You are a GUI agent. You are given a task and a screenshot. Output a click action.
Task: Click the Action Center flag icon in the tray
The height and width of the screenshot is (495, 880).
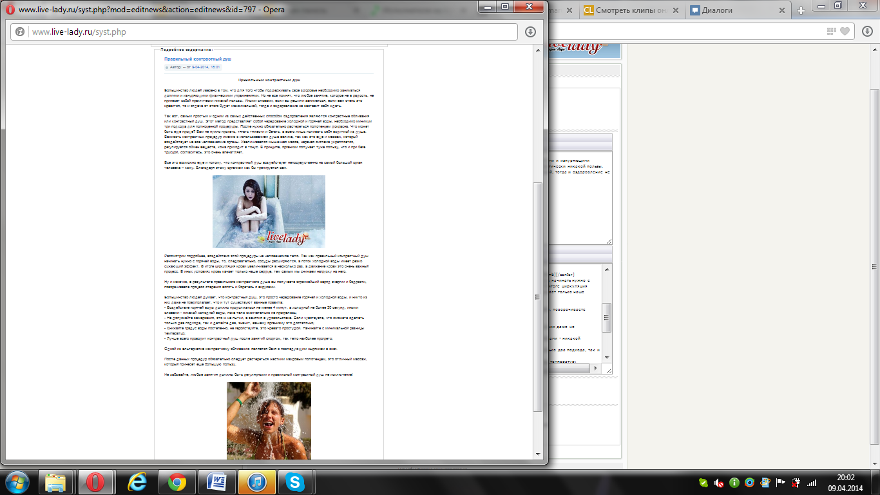pos(781,483)
